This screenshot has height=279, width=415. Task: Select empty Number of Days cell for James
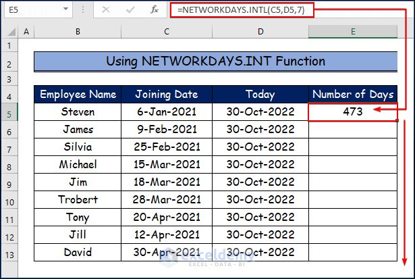353,129
